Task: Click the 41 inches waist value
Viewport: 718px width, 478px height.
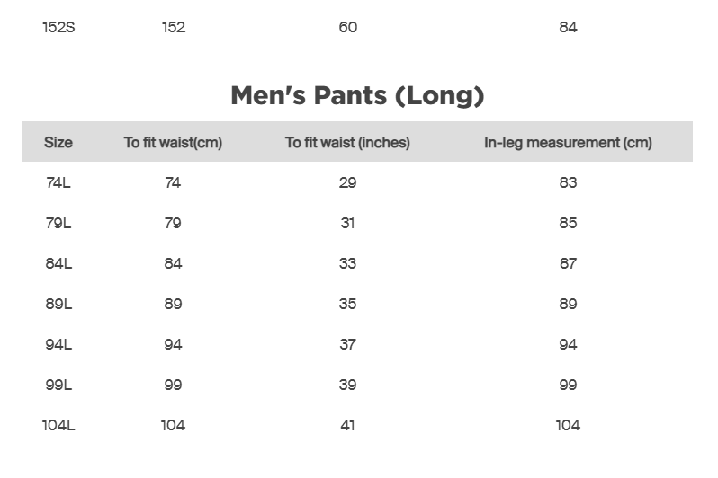Action: tap(348, 425)
